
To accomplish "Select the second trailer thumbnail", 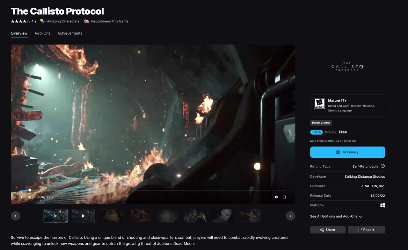I will tap(83, 216).
